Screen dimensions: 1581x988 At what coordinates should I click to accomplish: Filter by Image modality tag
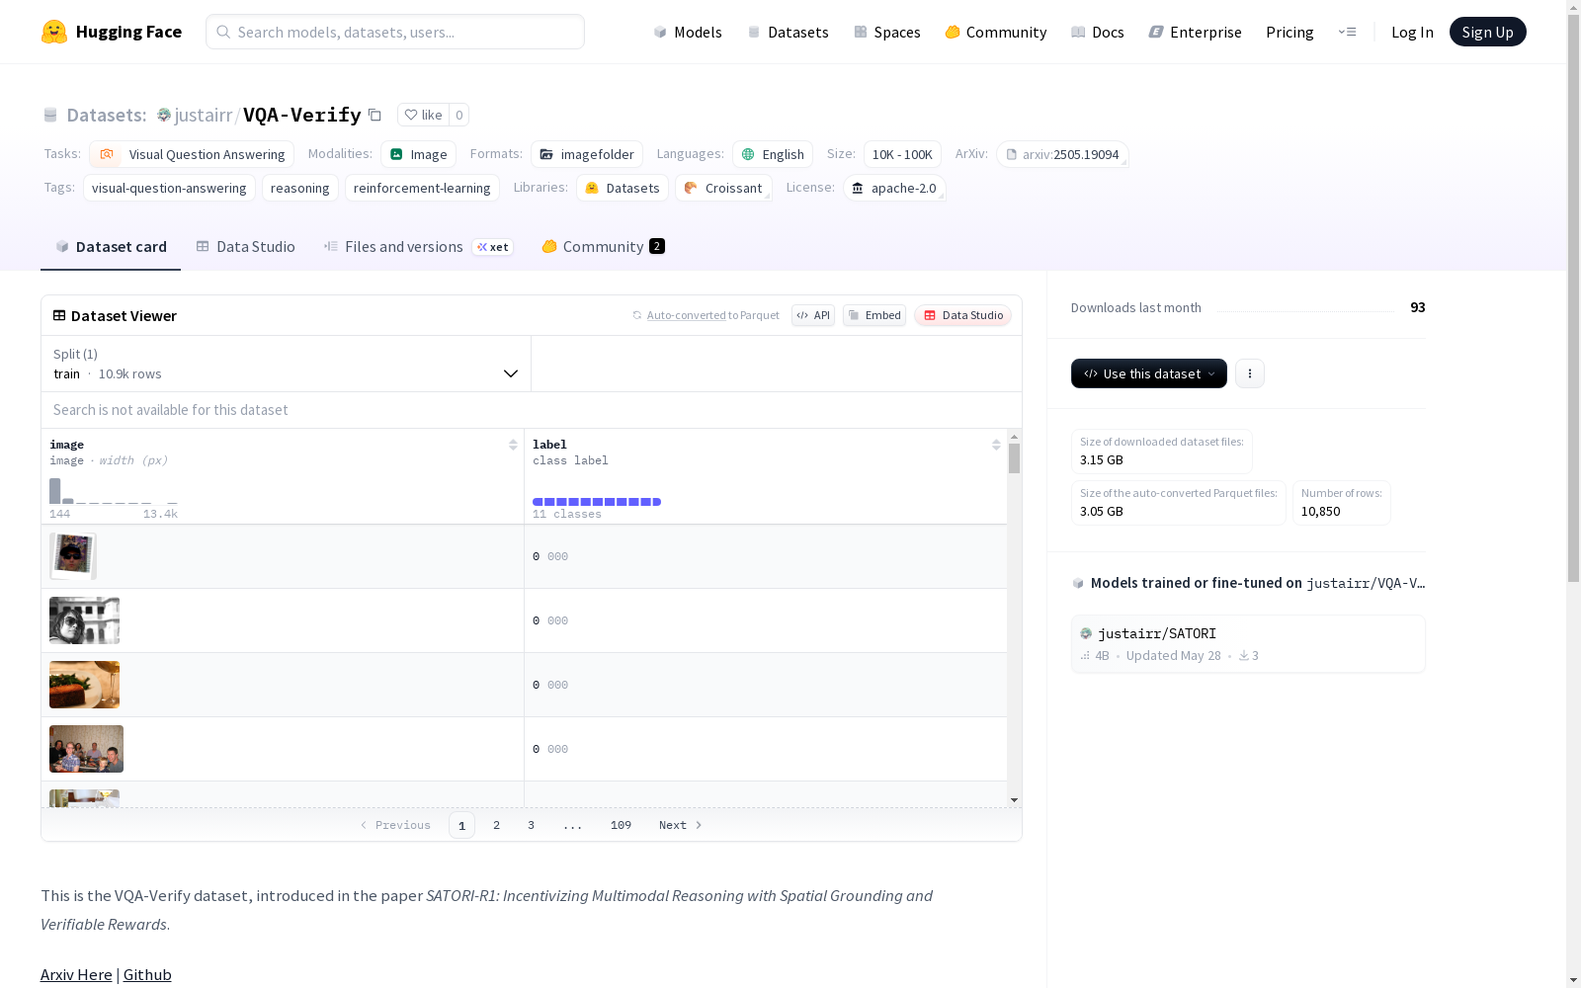click(x=418, y=154)
